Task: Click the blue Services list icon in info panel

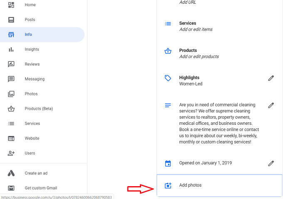Action: click(168, 24)
